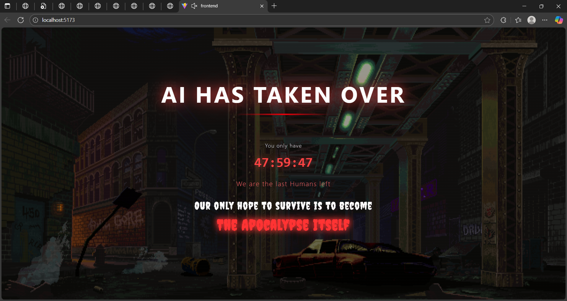This screenshot has width=567, height=301.
Task: Open the Favorites list
Action: point(518,20)
